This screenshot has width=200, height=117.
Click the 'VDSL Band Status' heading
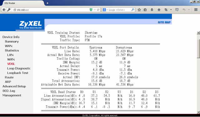click(63, 92)
